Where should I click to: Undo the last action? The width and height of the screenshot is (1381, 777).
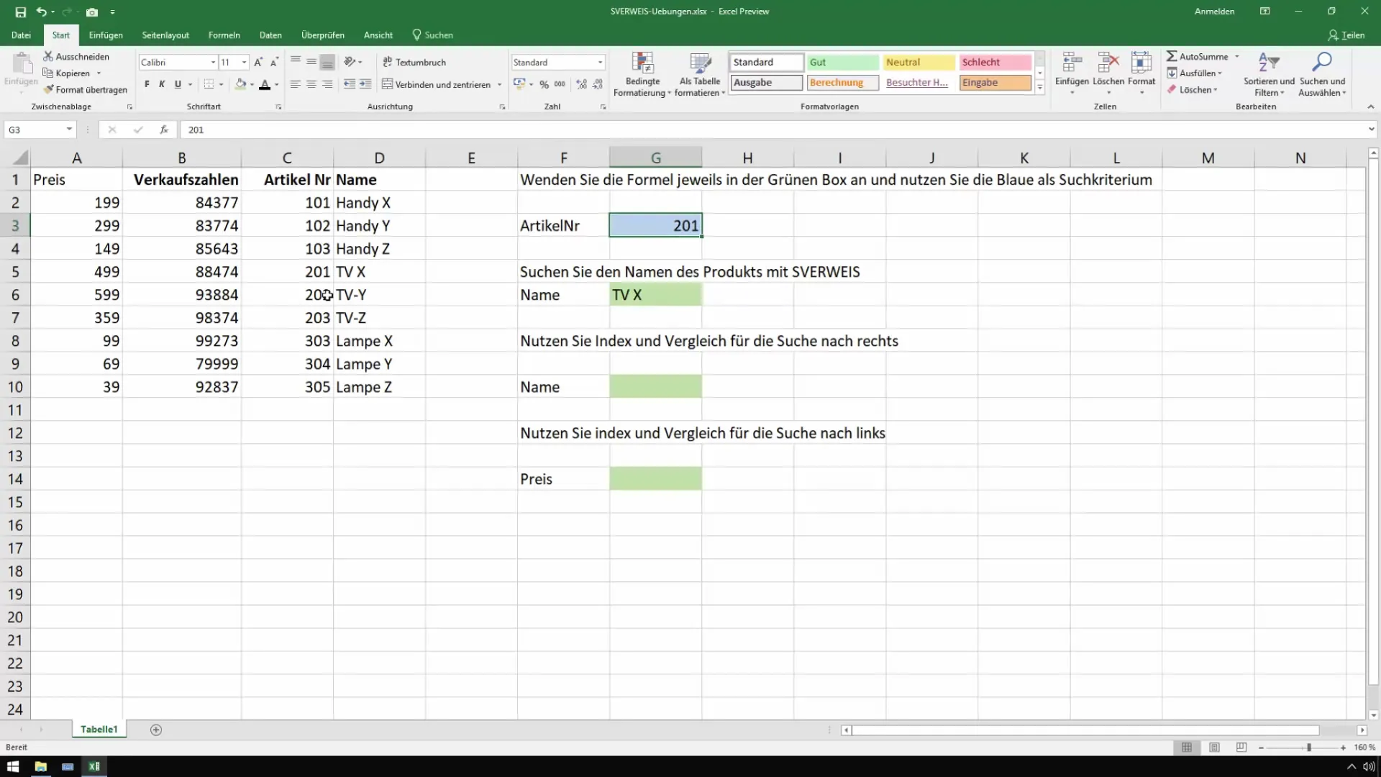[x=41, y=12]
